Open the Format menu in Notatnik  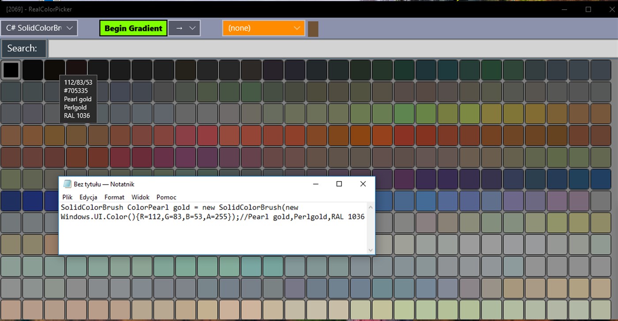[x=114, y=197]
